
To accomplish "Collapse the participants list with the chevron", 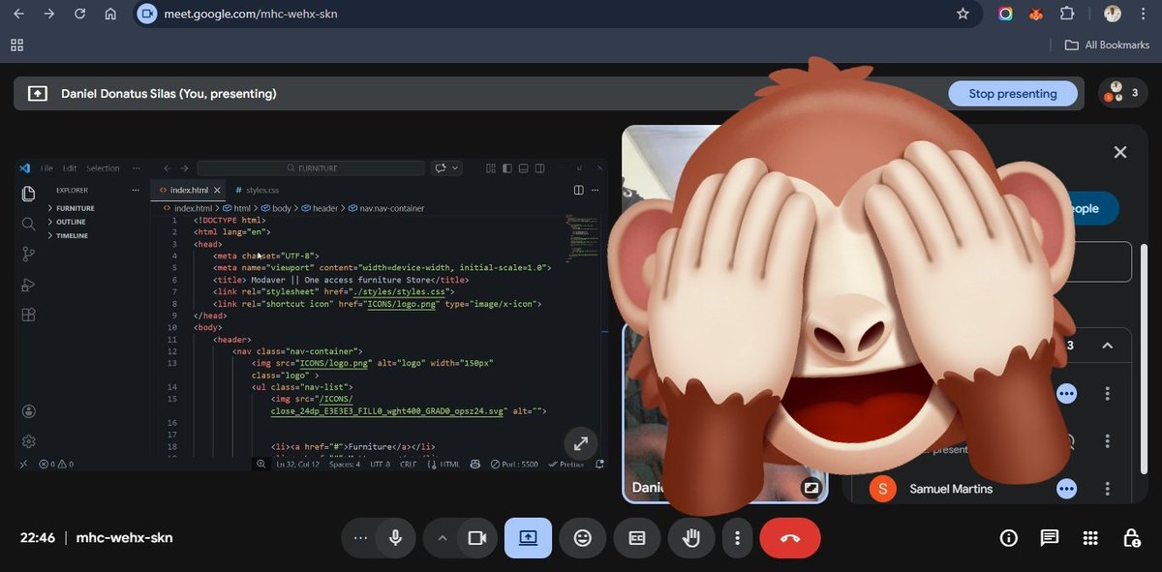I will coord(1109,345).
